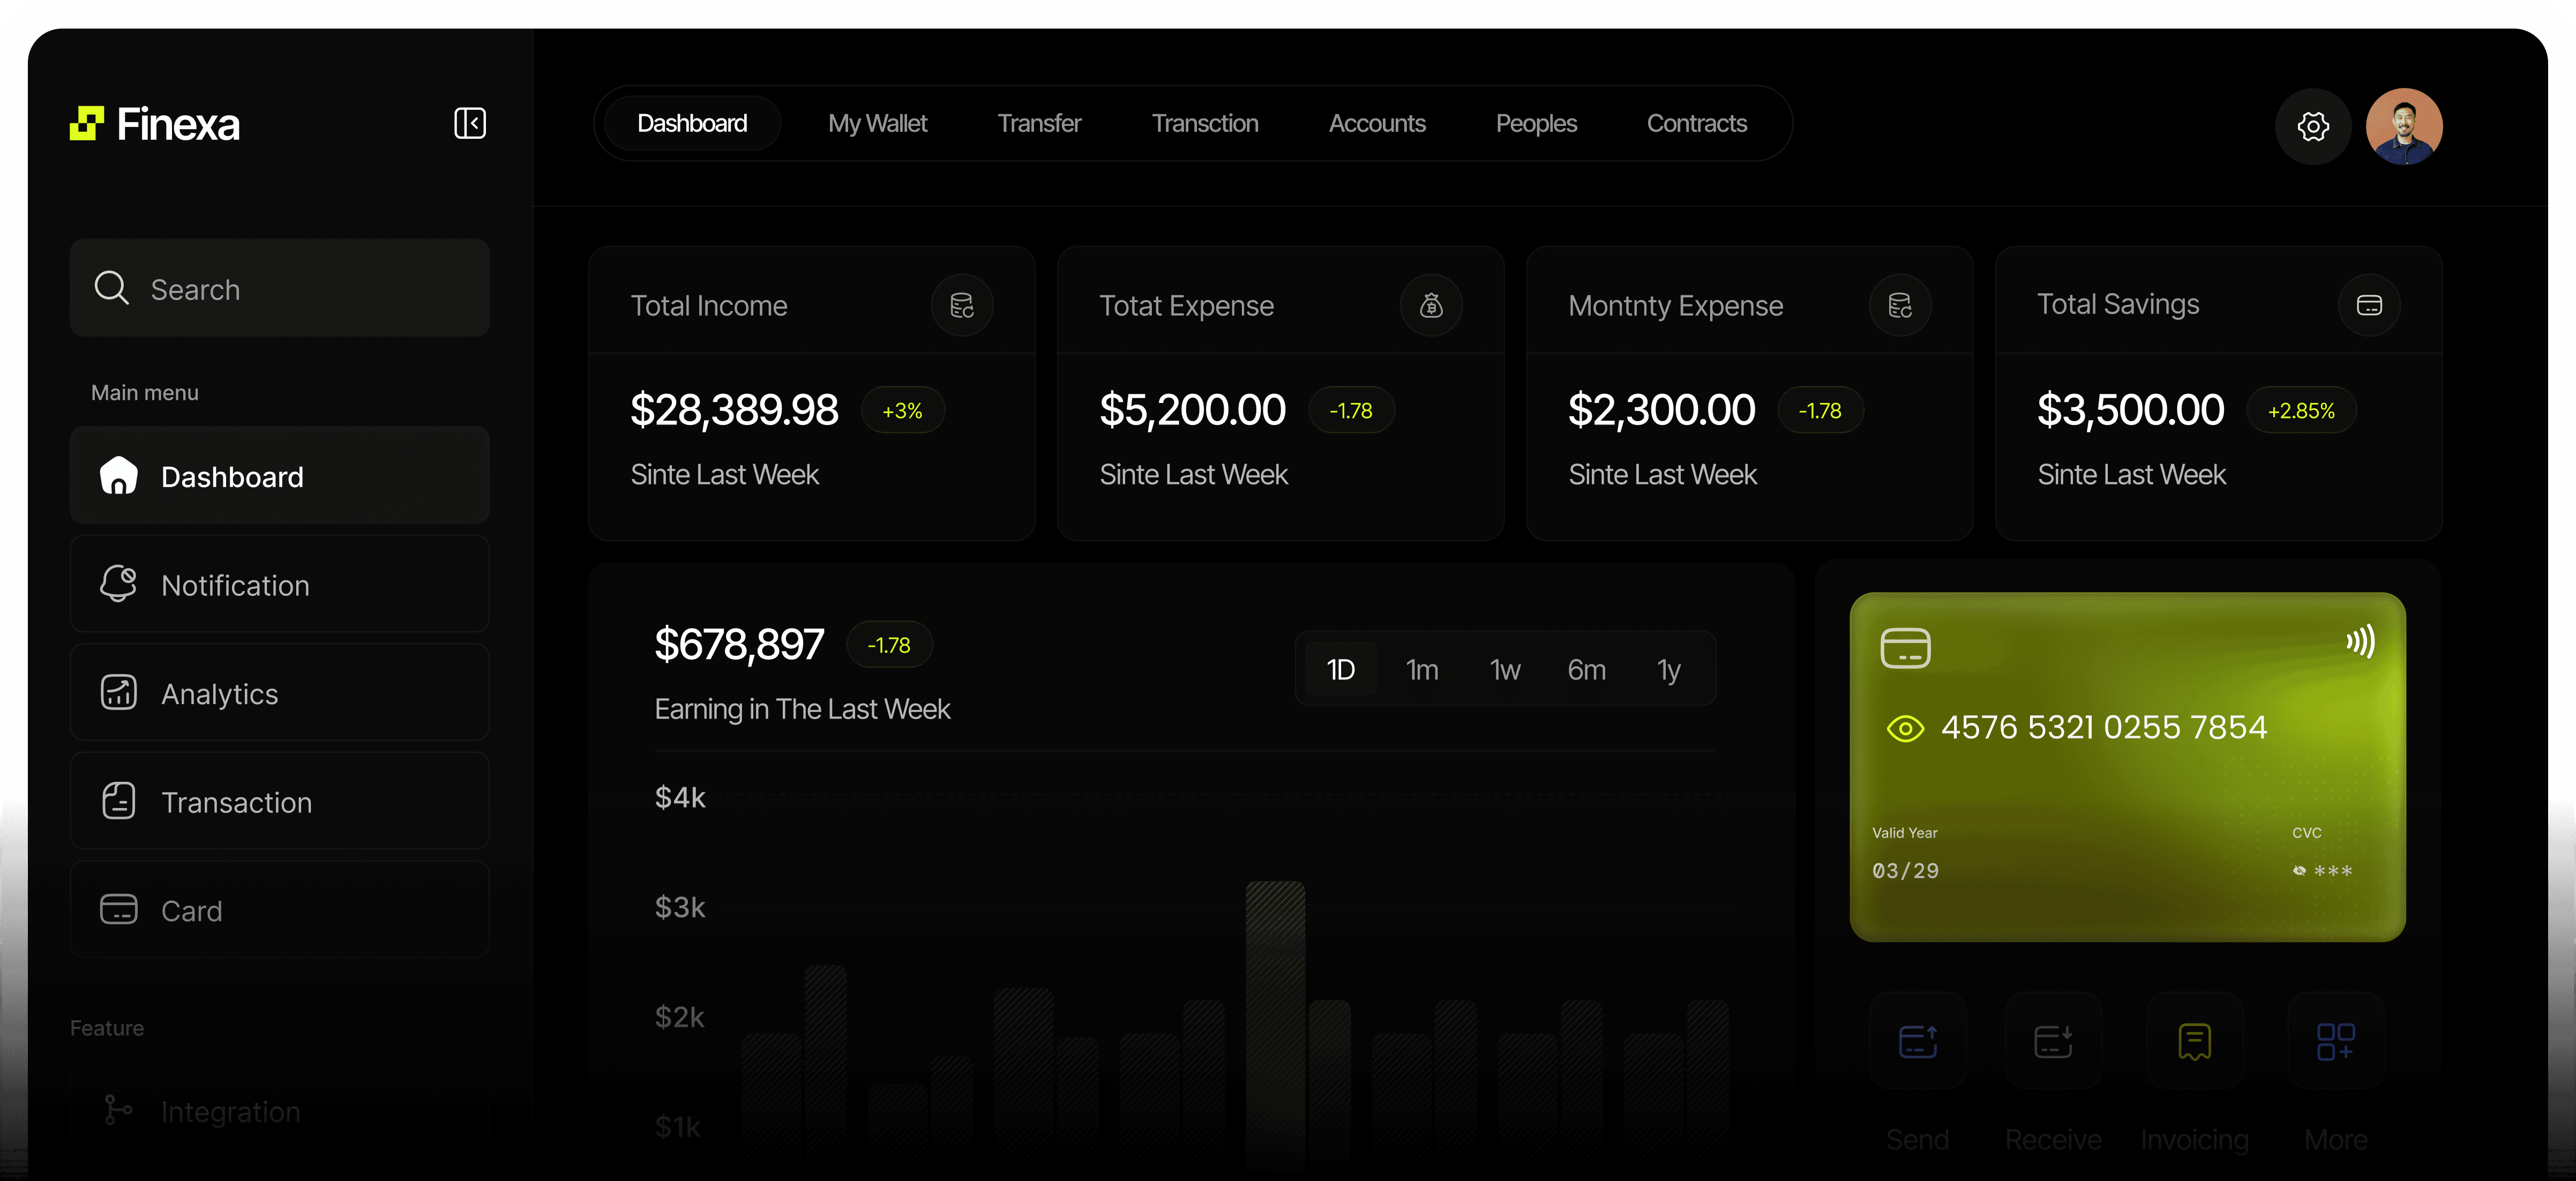Click the $28,389.98 income amount

click(734, 410)
